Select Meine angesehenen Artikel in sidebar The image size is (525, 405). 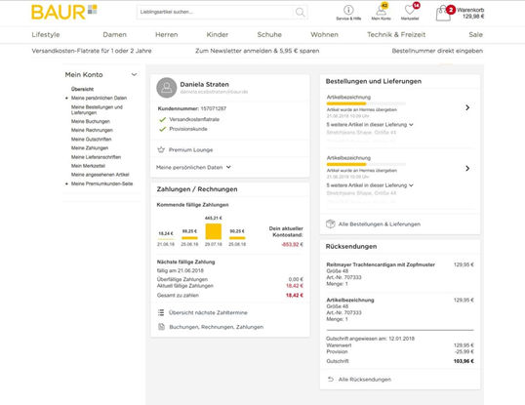(100, 175)
